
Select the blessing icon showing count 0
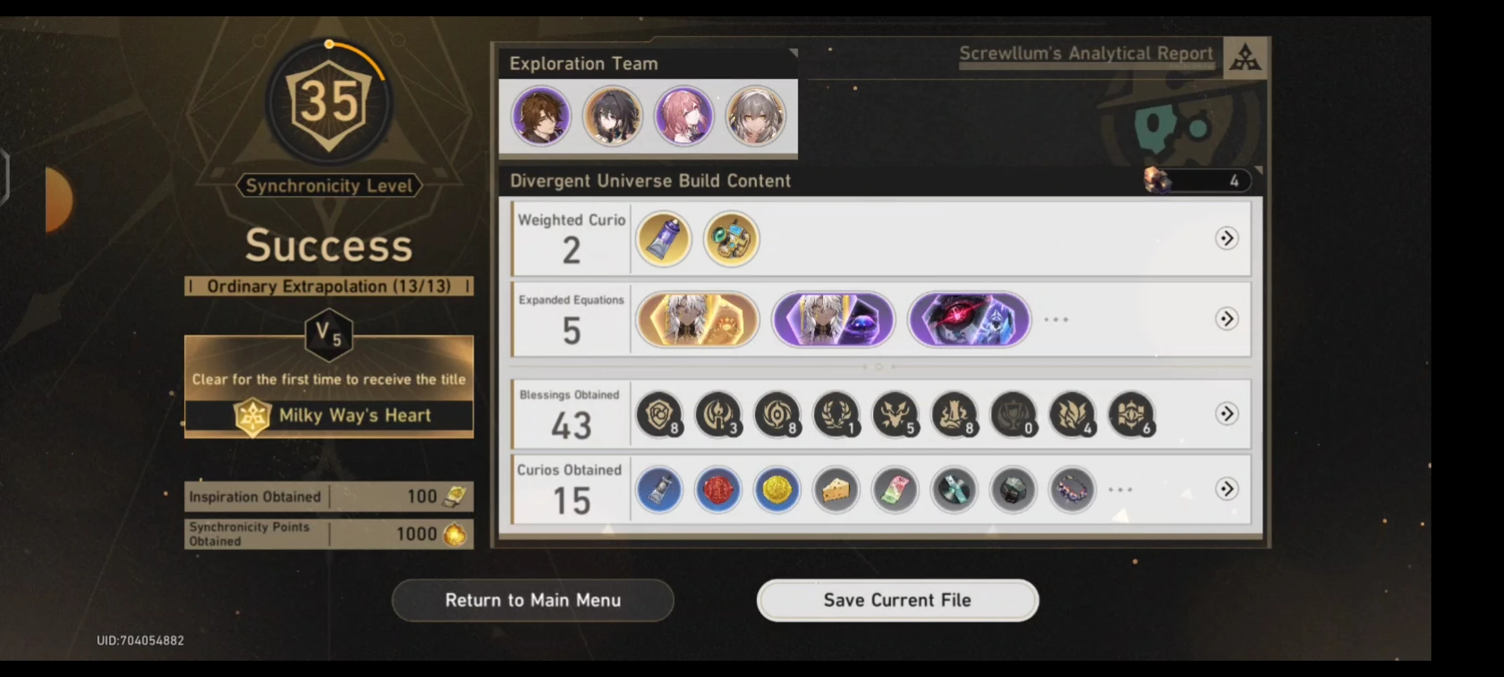(x=1013, y=414)
